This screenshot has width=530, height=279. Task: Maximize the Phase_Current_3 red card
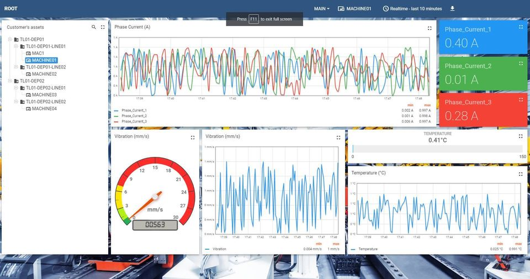[x=521, y=99]
